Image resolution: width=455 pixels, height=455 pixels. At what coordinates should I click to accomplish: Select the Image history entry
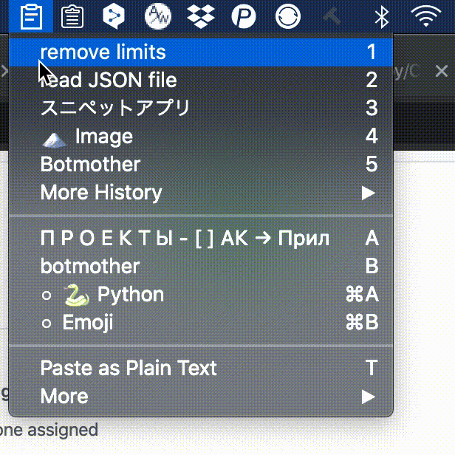(x=201, y=136)
